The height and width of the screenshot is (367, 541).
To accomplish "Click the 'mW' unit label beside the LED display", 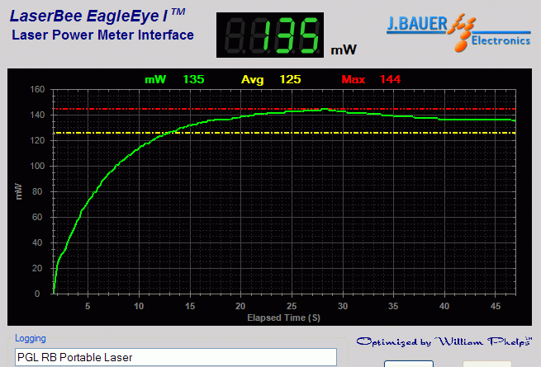I will coord(344,50).
